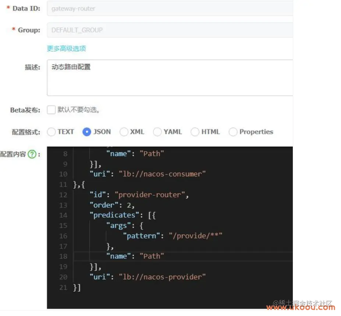The image size is (341, 316).
Task: Click the 描述 description text area
Action: click(170, 78)
